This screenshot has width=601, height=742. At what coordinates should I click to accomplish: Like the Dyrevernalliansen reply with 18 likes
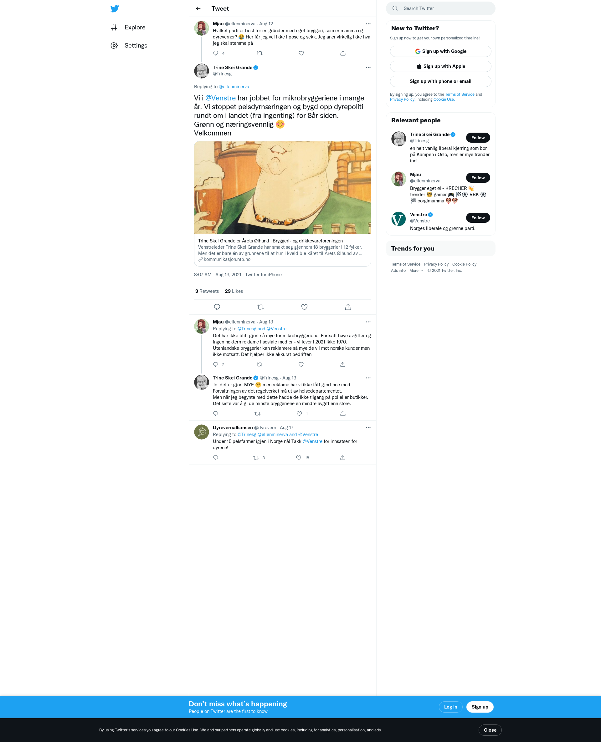pos(299,458)
